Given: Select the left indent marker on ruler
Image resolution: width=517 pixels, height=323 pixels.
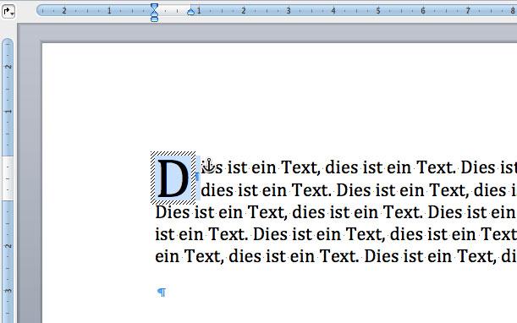Looking at the screenshot, I should pyautogui.click(x=154, y=19).
